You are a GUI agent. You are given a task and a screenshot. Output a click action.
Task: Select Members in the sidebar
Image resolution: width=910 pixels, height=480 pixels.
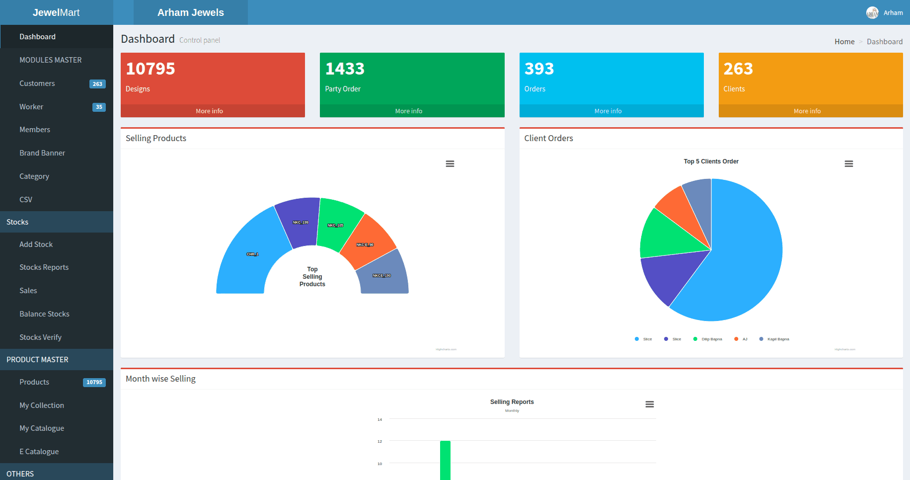[x=57, y=130]
